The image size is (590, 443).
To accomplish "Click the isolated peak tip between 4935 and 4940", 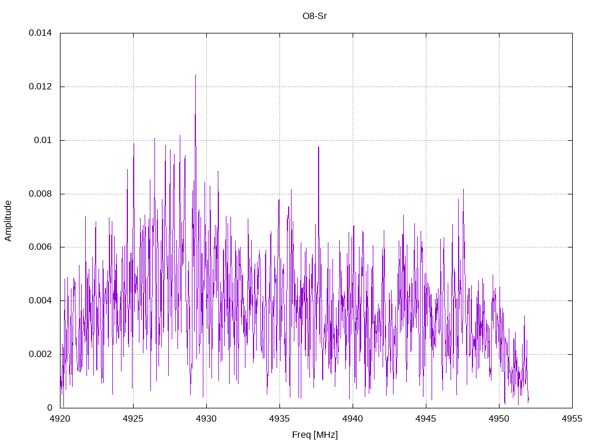I will pyautogui.click(x=318, y=147).
